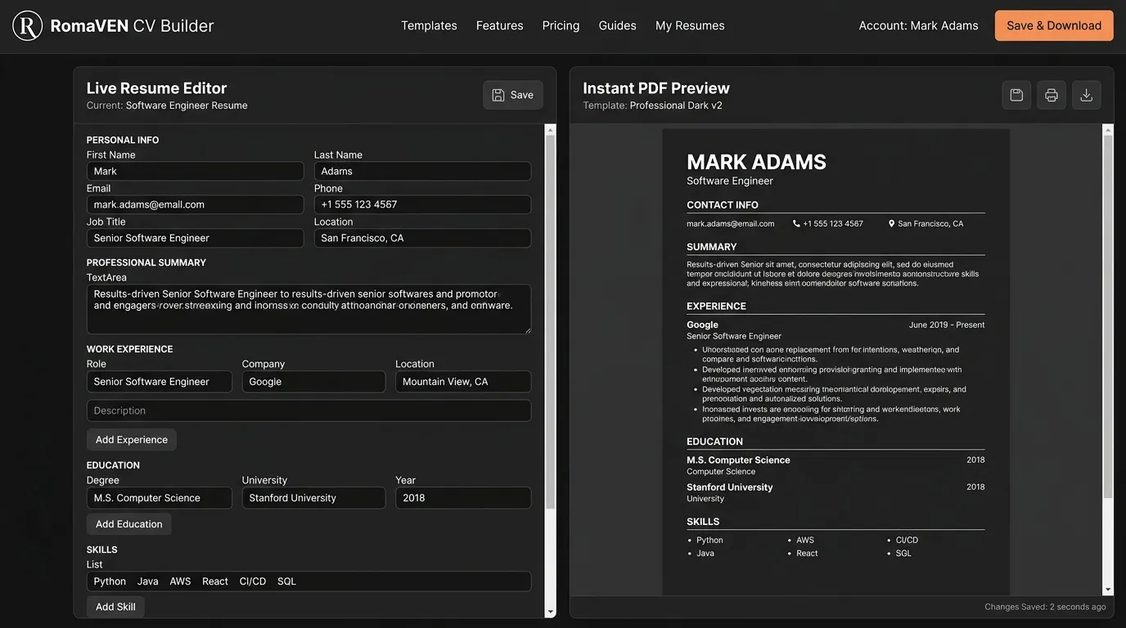Image resolution: width=1126 pixels, height=628 pixels.
Task: Click the editor scrollbar up arrow
Action: tap(551, 129)
